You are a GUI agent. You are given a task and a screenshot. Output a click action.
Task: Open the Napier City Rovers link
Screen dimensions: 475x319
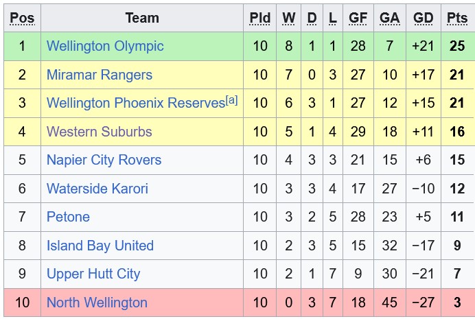pyautogui.click(x=104, y=161)
